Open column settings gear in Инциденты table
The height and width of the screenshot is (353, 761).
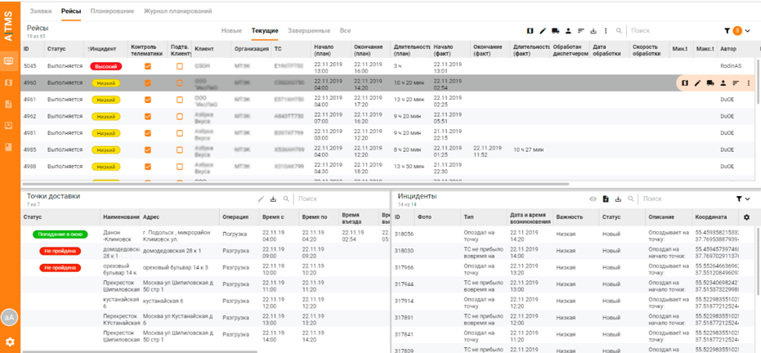point(745,217)
